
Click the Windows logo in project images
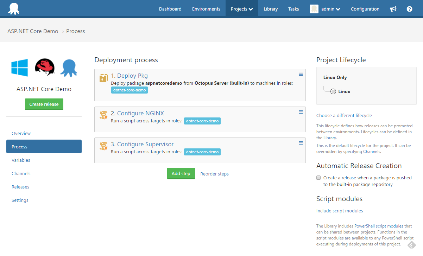(x=20, y=68)
